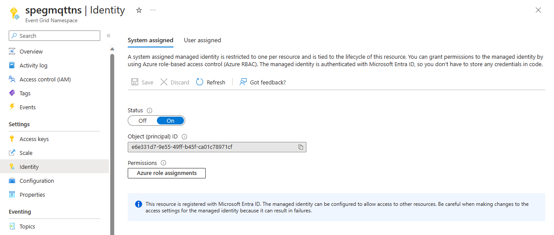Click the Permissions info icon
This screenshot has height=235, width=554.
pos(163,163)
